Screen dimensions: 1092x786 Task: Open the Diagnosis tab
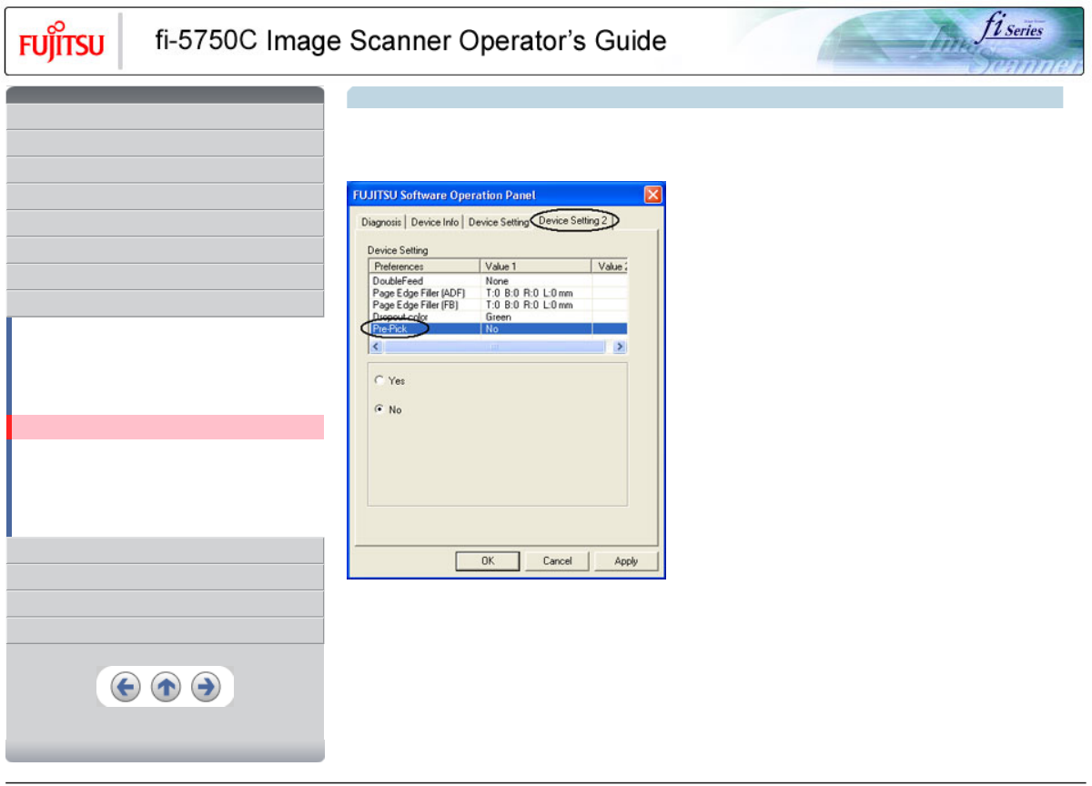380,222
